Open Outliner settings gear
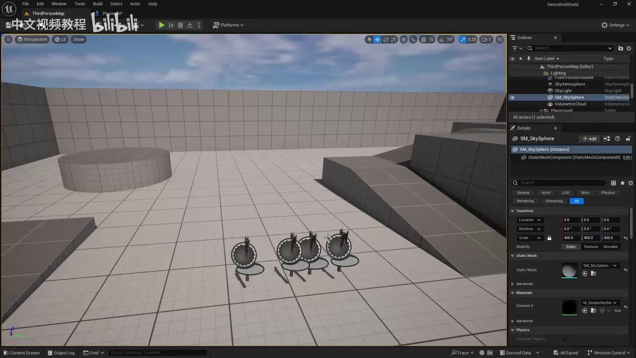Image resolution: width=636 pixels, height=358 pixels. click(x=629, y=48)
